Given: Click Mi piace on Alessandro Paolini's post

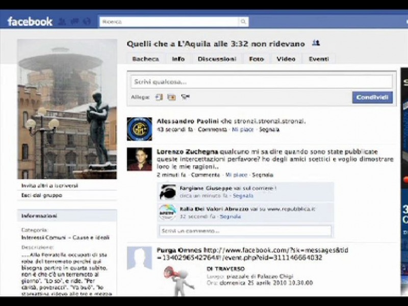Looking at the screenshot, I should [x=242, y=130].
